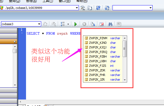
Task: Click the zwpzk table name in query
Action: coord(62,34)
